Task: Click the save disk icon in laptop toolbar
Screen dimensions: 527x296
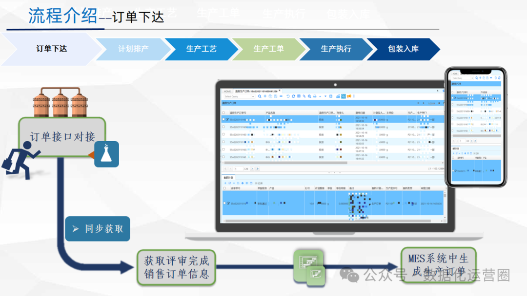Action: [x=276, y=96]
